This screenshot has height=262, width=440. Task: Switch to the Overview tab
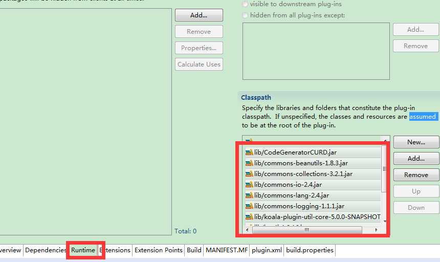click(11, 250)
